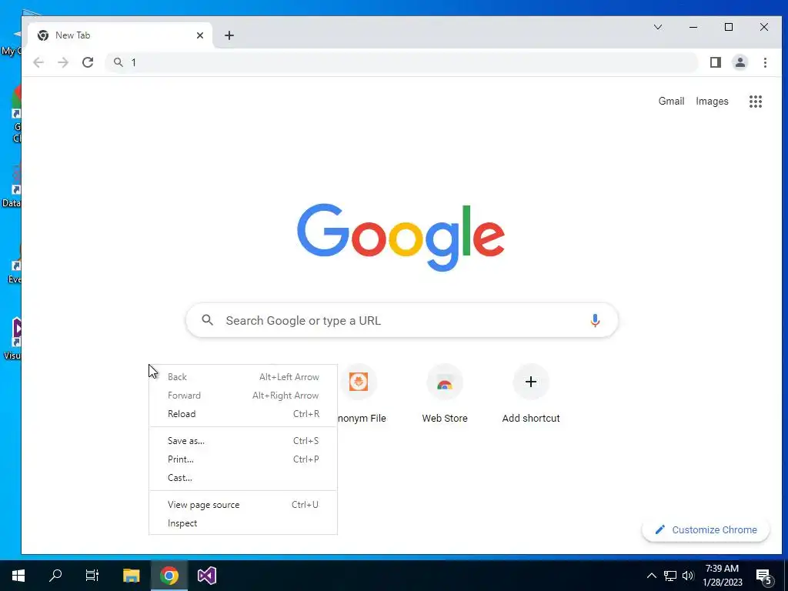Image resolution: width=788 pixels, height=591 pixels.
Task: Open the Web Store shortcut icon
Action: pyautogui.click(x=445, y=382)
